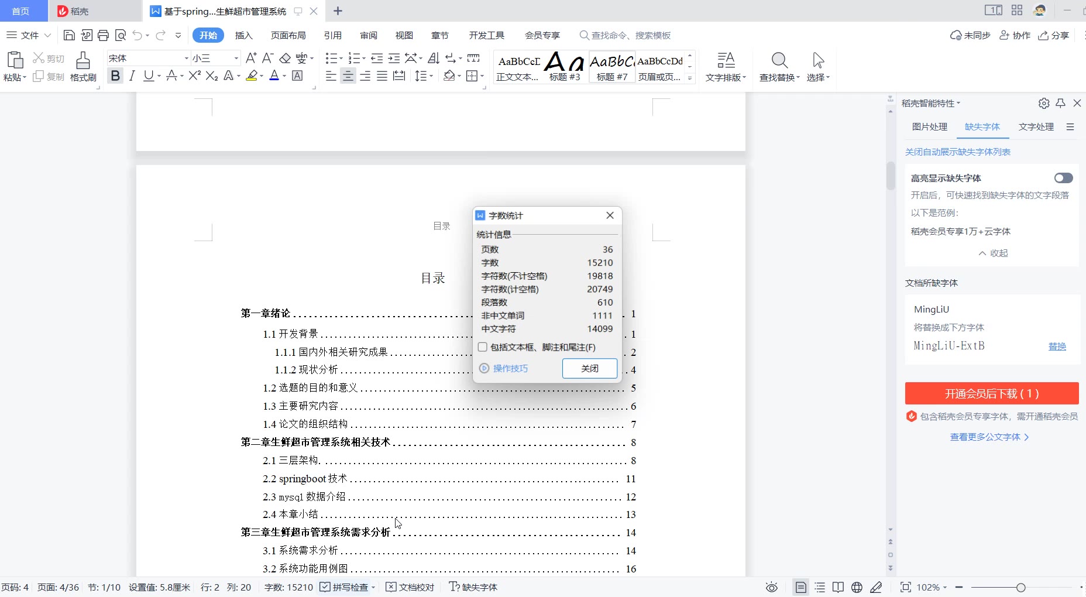Adjust the zoom slider handle
This screenshot has height=597, width=1086.
point(1021,587)
